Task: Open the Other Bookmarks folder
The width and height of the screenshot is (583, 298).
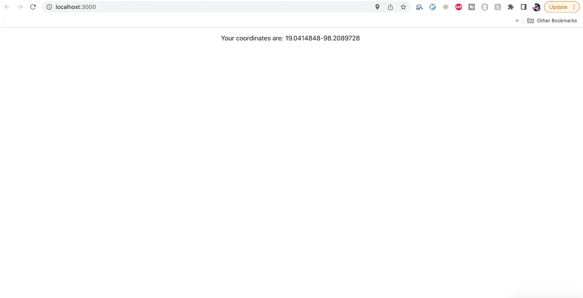Action: click(552, 21)
